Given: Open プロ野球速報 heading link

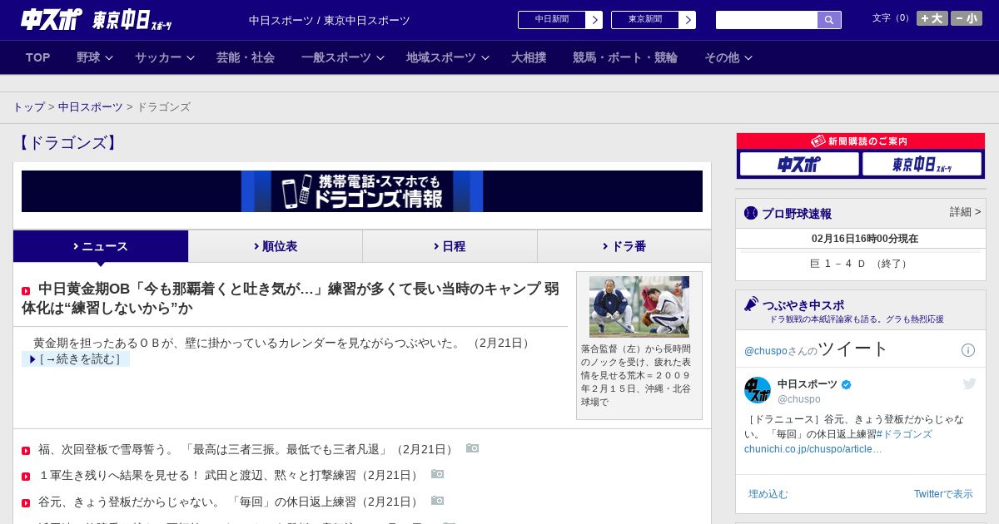Looking at the screenshot, I should [797, 214].
